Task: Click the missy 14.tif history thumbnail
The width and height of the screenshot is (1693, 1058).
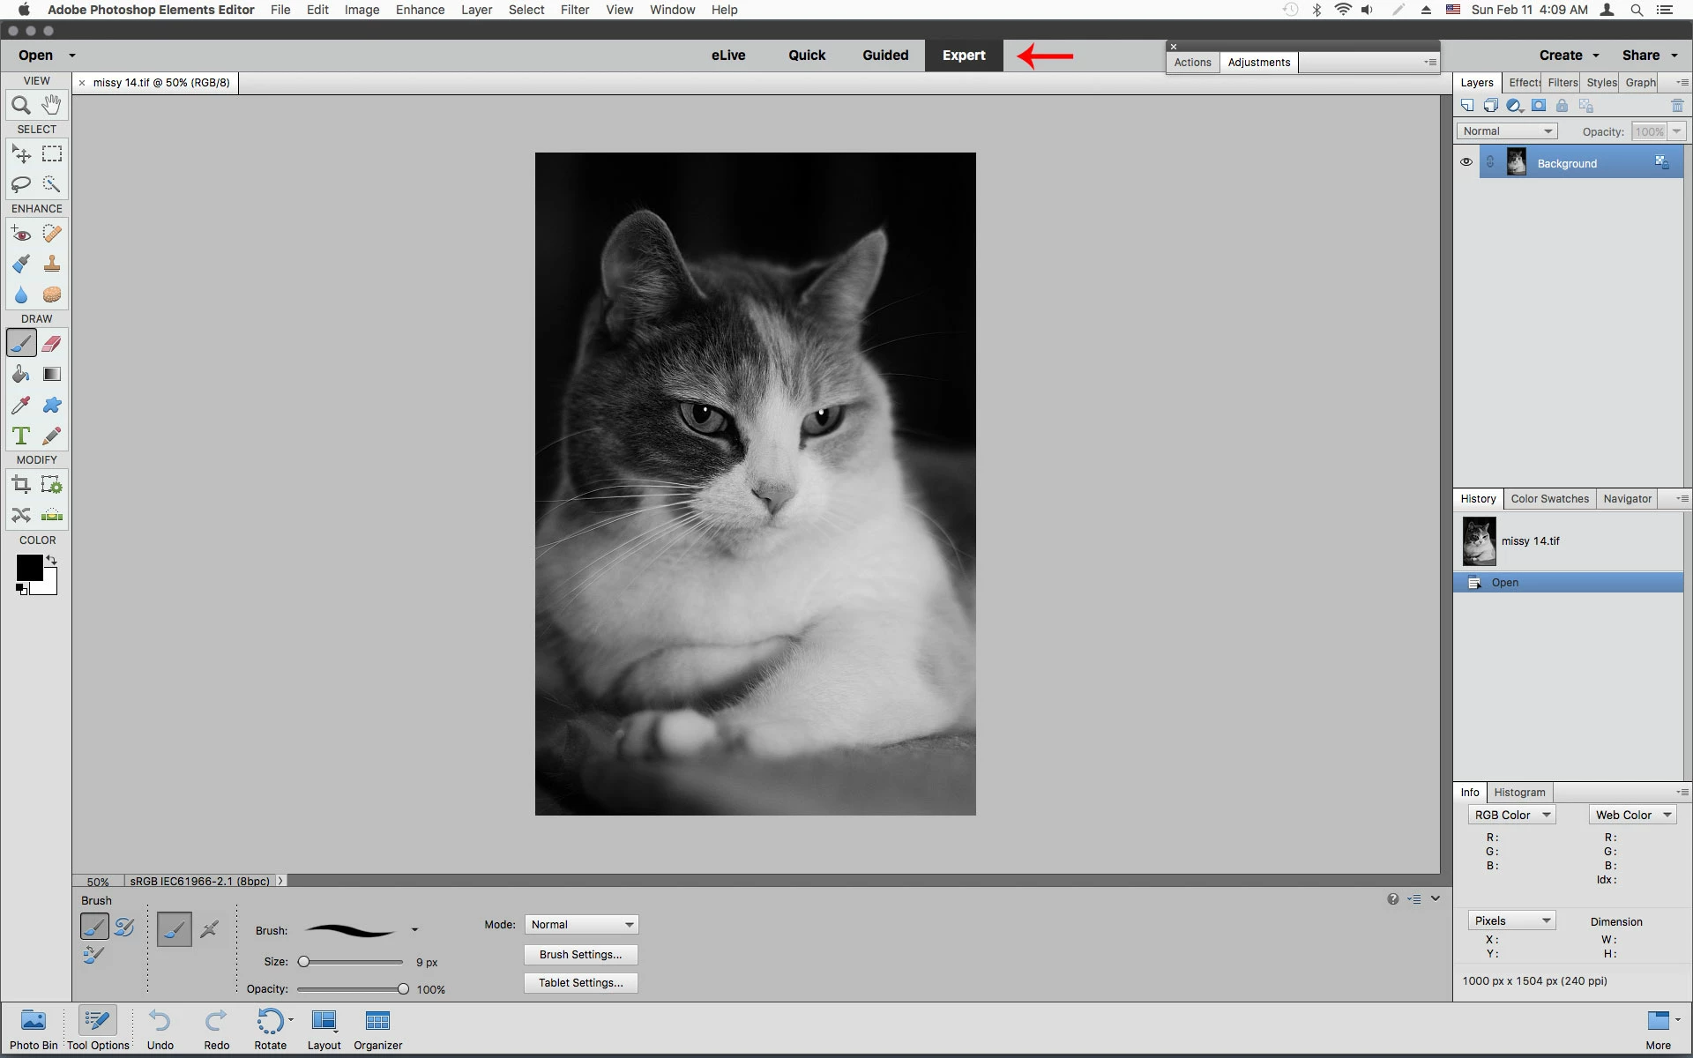Action: (x=1479, y=540)
